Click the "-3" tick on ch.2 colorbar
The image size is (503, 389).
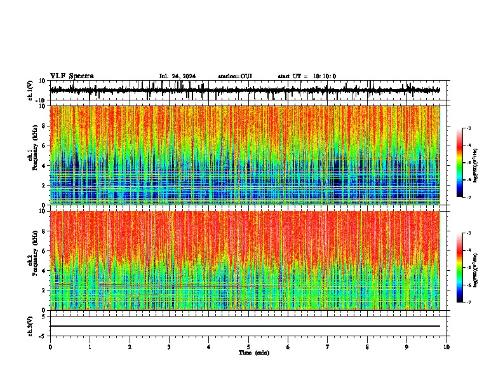point(468,233)
